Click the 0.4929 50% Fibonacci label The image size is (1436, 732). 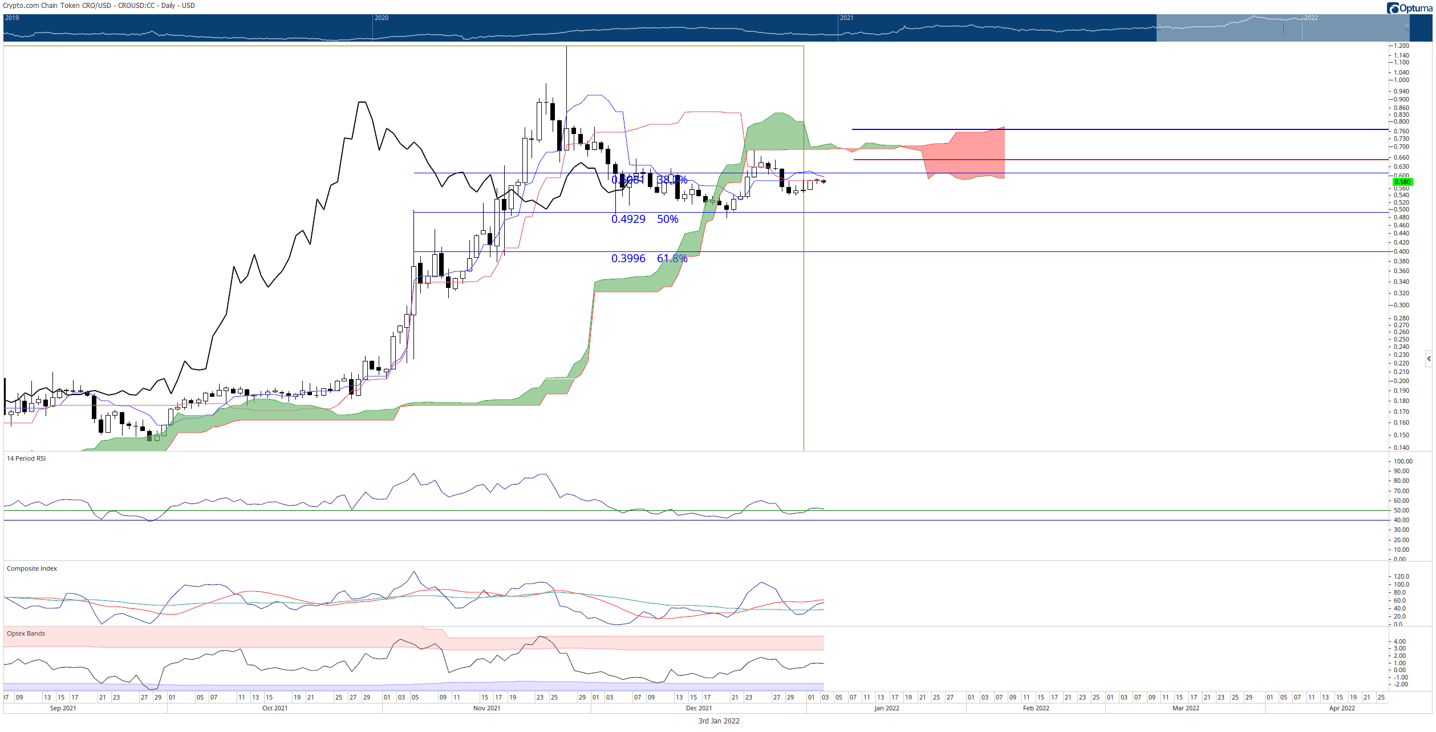click(644, 219)
